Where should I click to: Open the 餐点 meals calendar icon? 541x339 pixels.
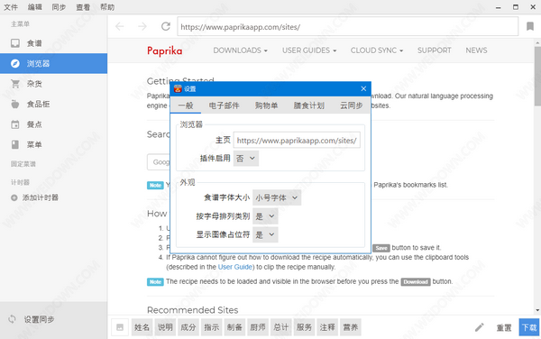[14, 124]
